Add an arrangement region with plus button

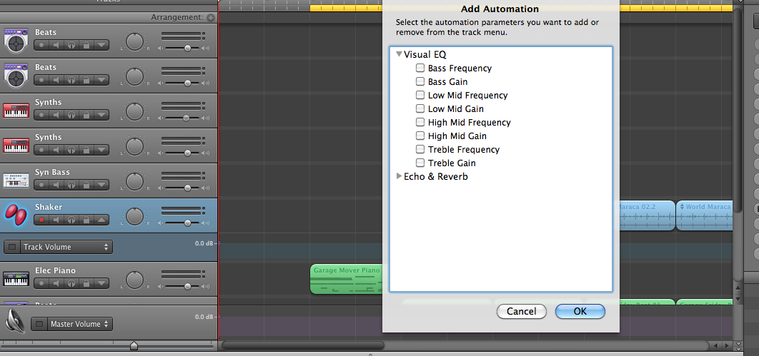(210, 17)
